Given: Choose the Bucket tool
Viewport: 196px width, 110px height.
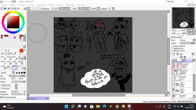Looking at the screenshot, I should click(x=3, y=67).
